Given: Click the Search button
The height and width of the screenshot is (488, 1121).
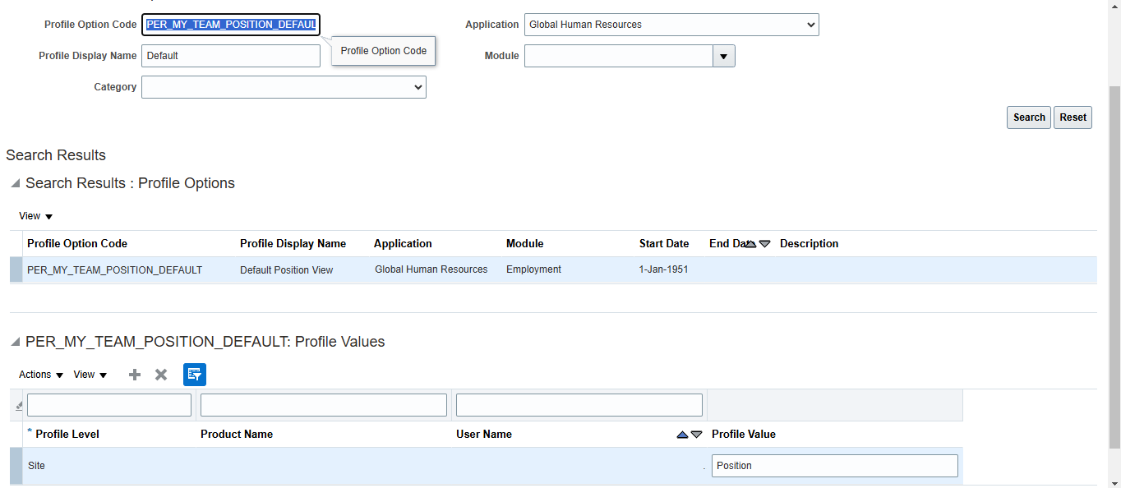Looking at the screenshot, I should [1028, 117].
